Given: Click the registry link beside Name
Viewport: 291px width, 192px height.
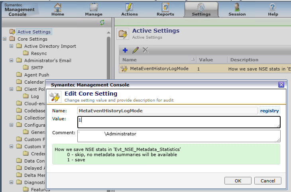Looking at the screenshot, I should pos(269,111).
